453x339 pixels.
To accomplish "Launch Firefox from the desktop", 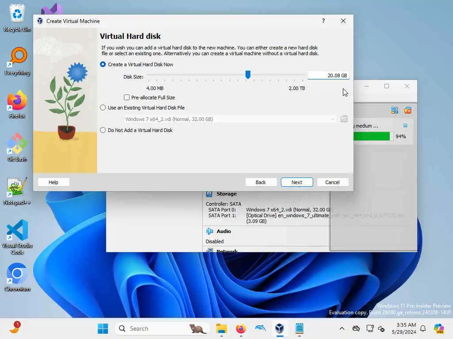I will [17, 104].
